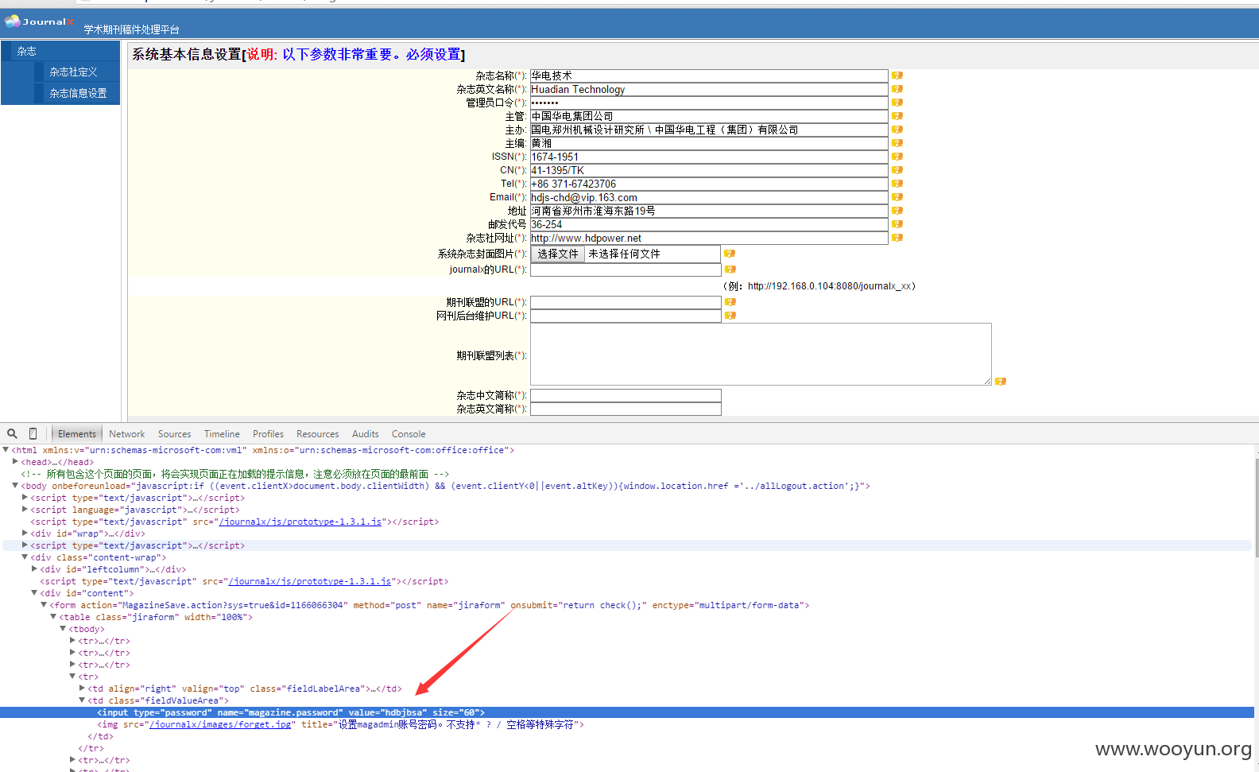Click the JournalX logo in header

point(39,21)
